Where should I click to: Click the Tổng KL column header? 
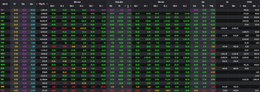point(42,4)
